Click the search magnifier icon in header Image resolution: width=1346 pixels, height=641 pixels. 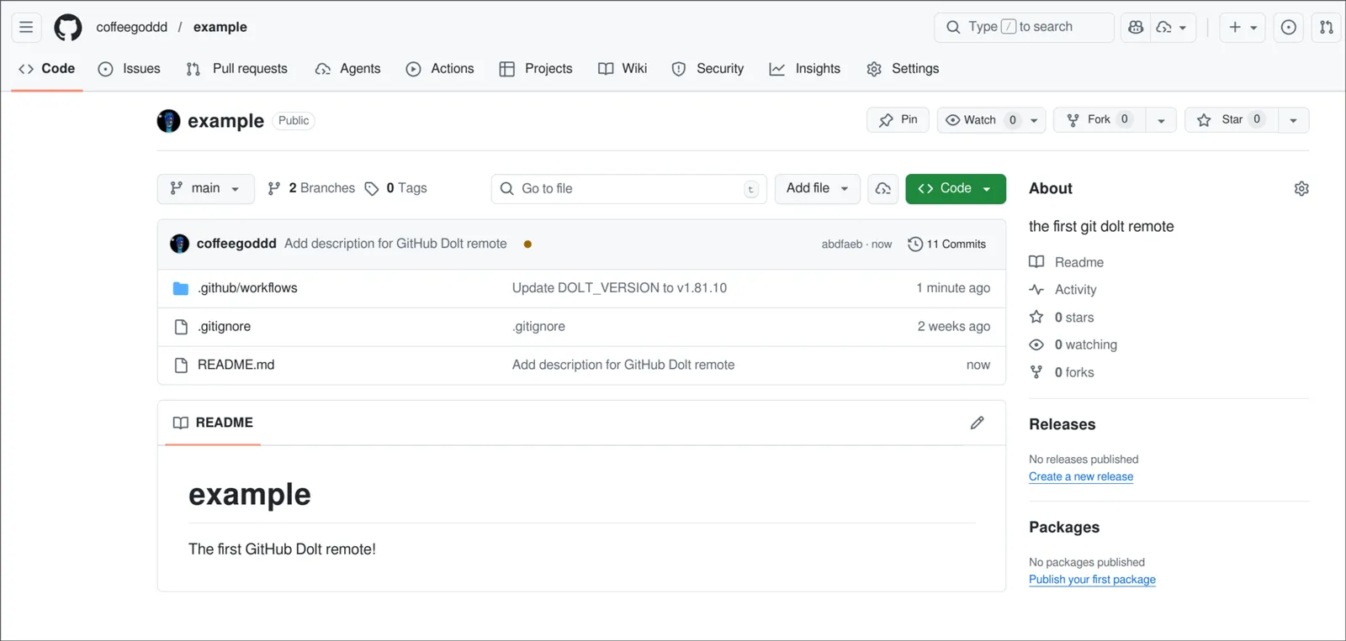pyautogui.click(x=953, y=27)
